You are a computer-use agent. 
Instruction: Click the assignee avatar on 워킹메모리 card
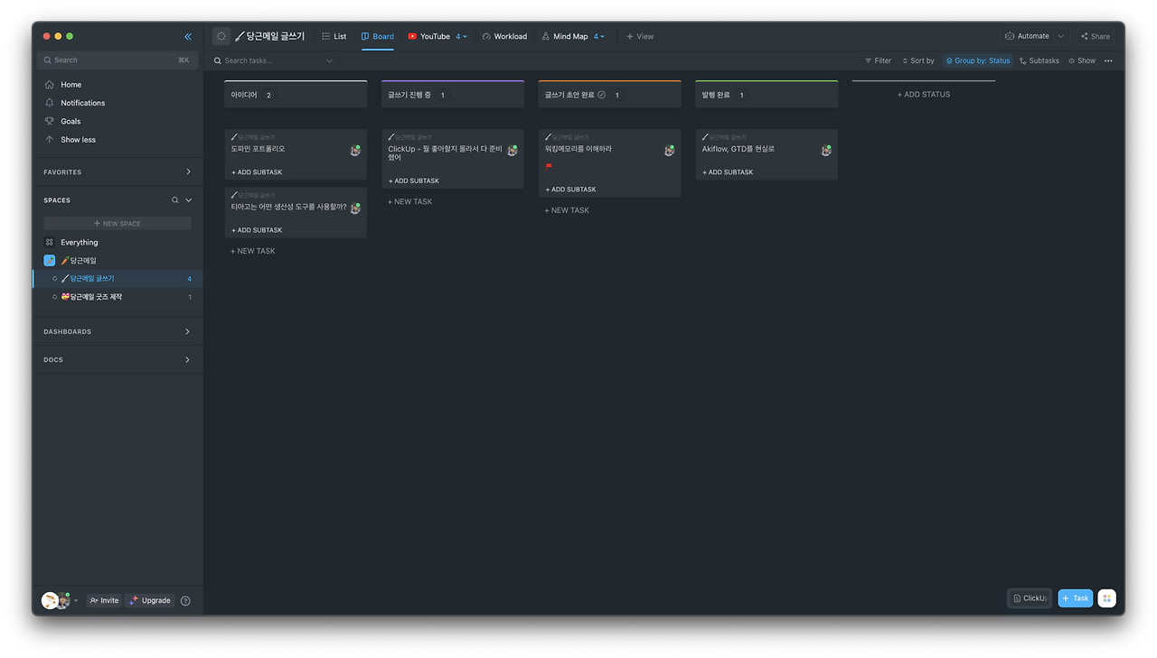(669, 151)
